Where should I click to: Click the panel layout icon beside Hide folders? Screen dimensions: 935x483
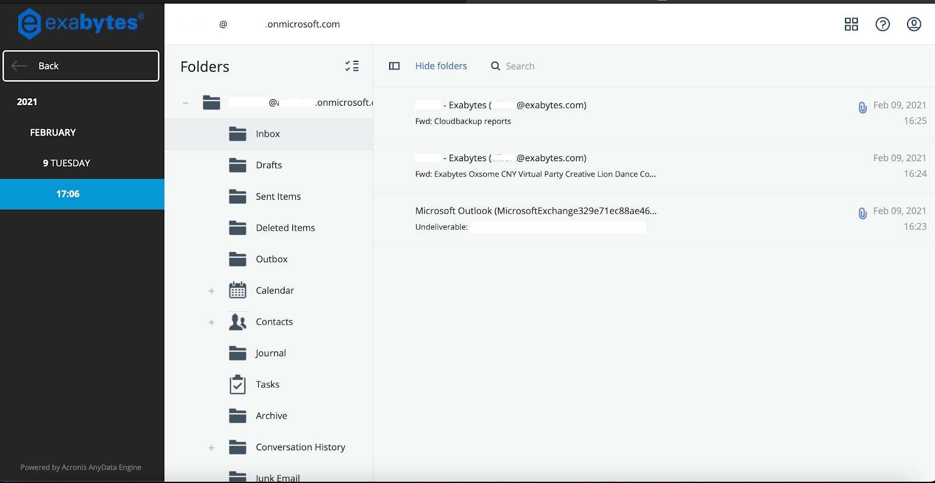click(x=394, y=66)
